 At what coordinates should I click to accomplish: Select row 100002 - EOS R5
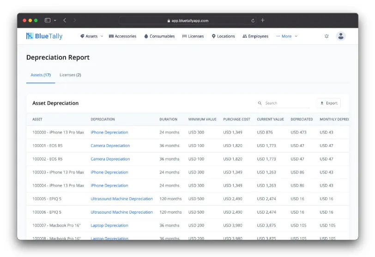[x=188, y=159]
